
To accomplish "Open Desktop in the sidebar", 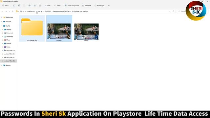I will click(9, 29).
